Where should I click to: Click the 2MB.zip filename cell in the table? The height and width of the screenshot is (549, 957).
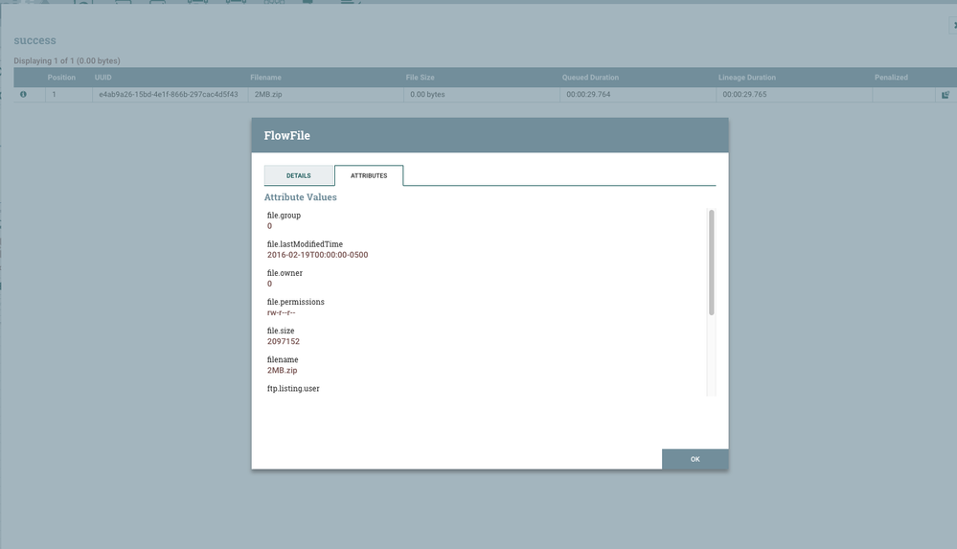point(326,95)
